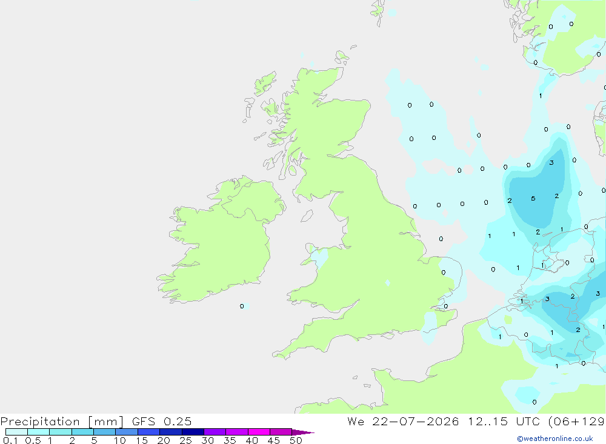The width and height of the screenshot is (606, 444).
Task: Click the 25–30 mm navy legend swatch
Action: click(193, 432)
